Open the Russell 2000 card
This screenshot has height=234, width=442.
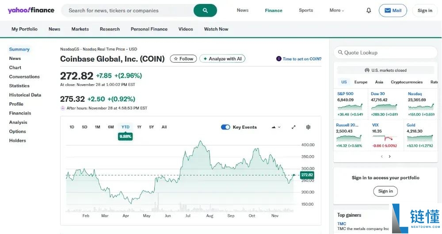(350, 135)
